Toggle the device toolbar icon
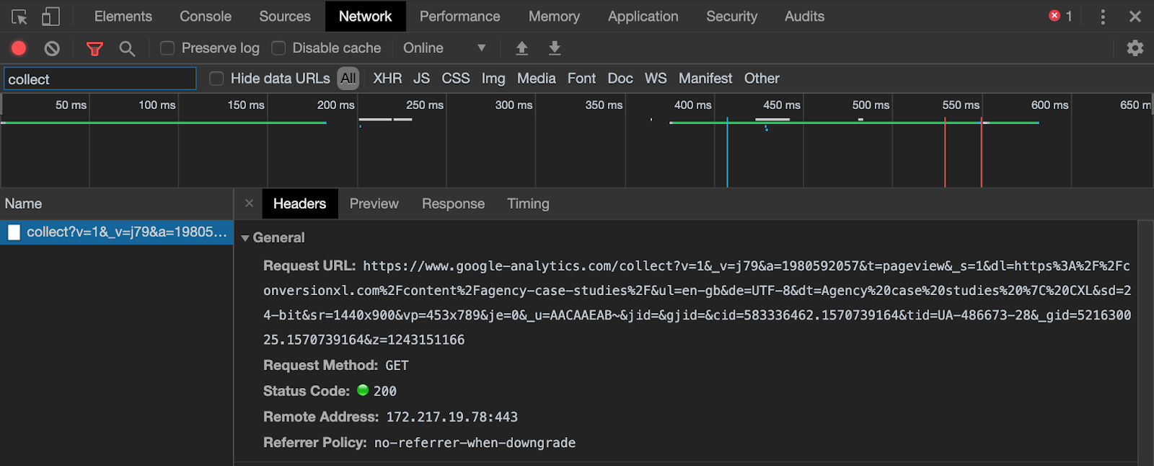The height and width of the screenshot is (466, 1154). click(x=50, y=17)
